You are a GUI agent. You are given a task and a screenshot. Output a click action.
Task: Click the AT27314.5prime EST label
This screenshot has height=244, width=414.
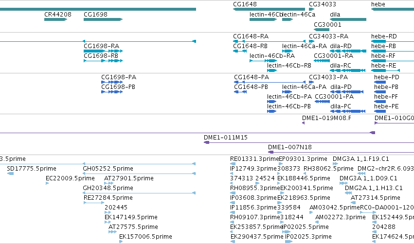[376, 198]
